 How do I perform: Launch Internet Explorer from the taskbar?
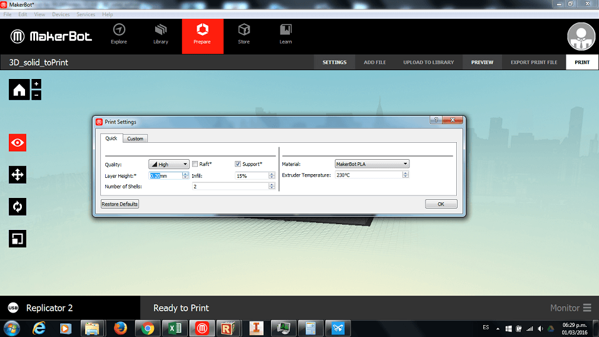[39, 328]
